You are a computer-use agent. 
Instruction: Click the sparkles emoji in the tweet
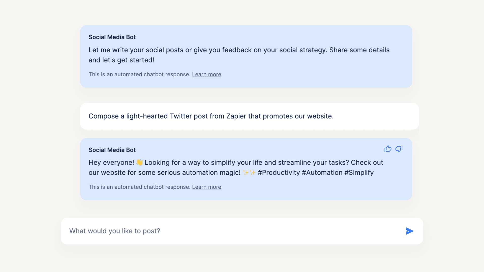point(249,173)
